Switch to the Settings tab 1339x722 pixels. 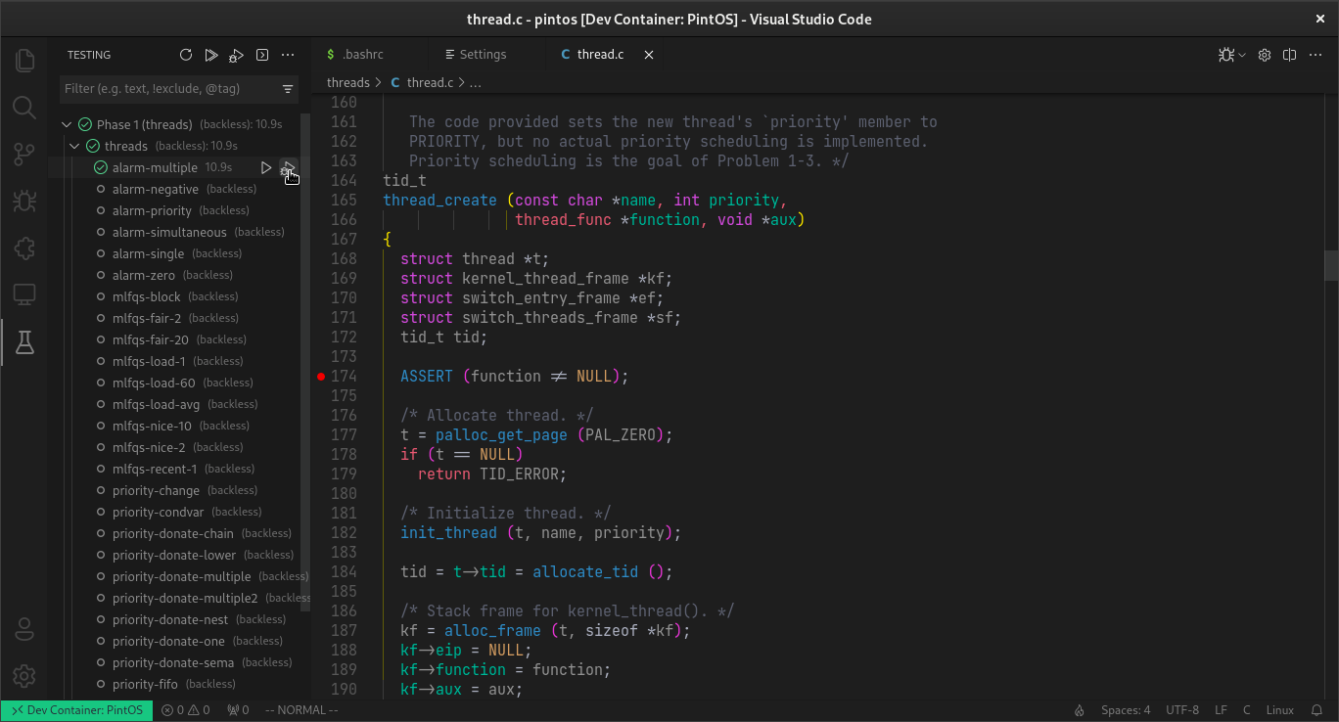tap(484, 55)
